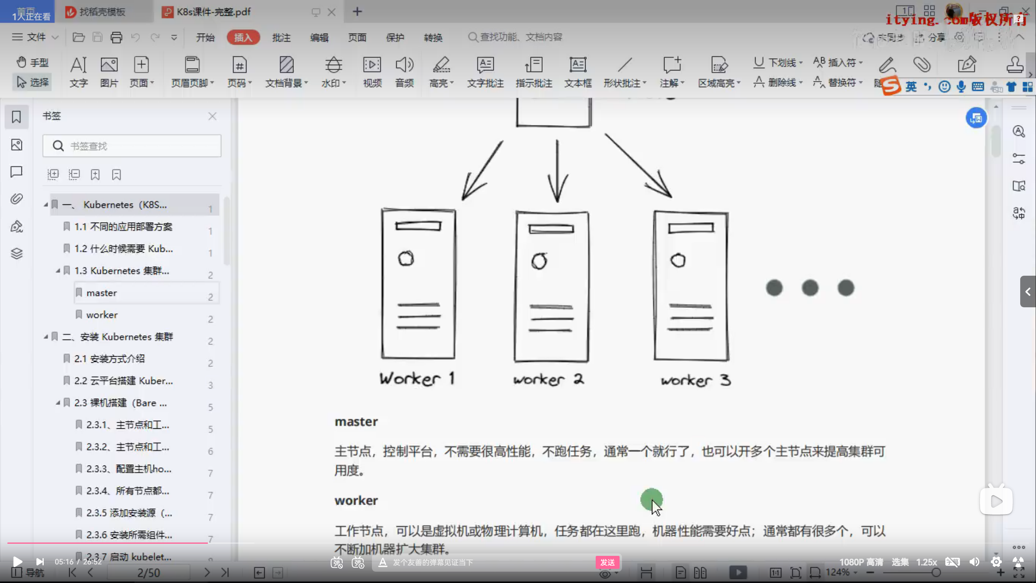
Task: Click Insert Caret (插入符) tool
Action: [x=838, y=62]
